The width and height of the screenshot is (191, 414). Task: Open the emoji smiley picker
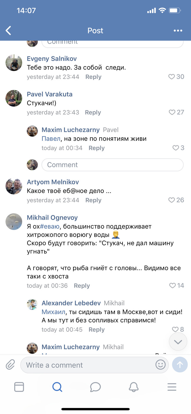point(160,365)
